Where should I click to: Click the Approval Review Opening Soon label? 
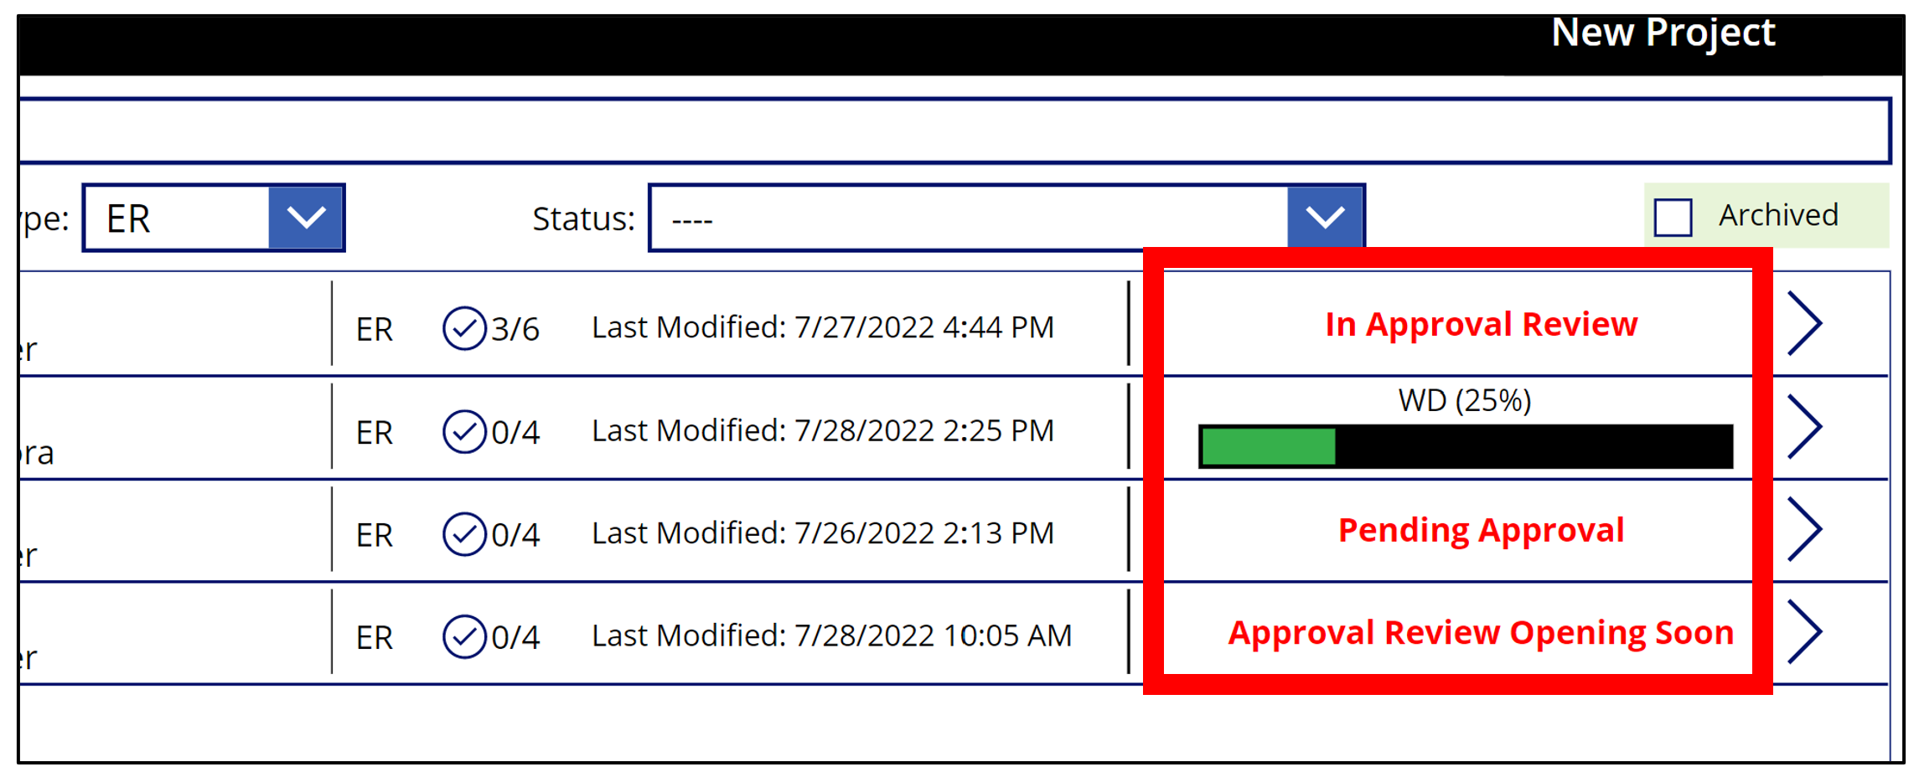click(1481, 633)
